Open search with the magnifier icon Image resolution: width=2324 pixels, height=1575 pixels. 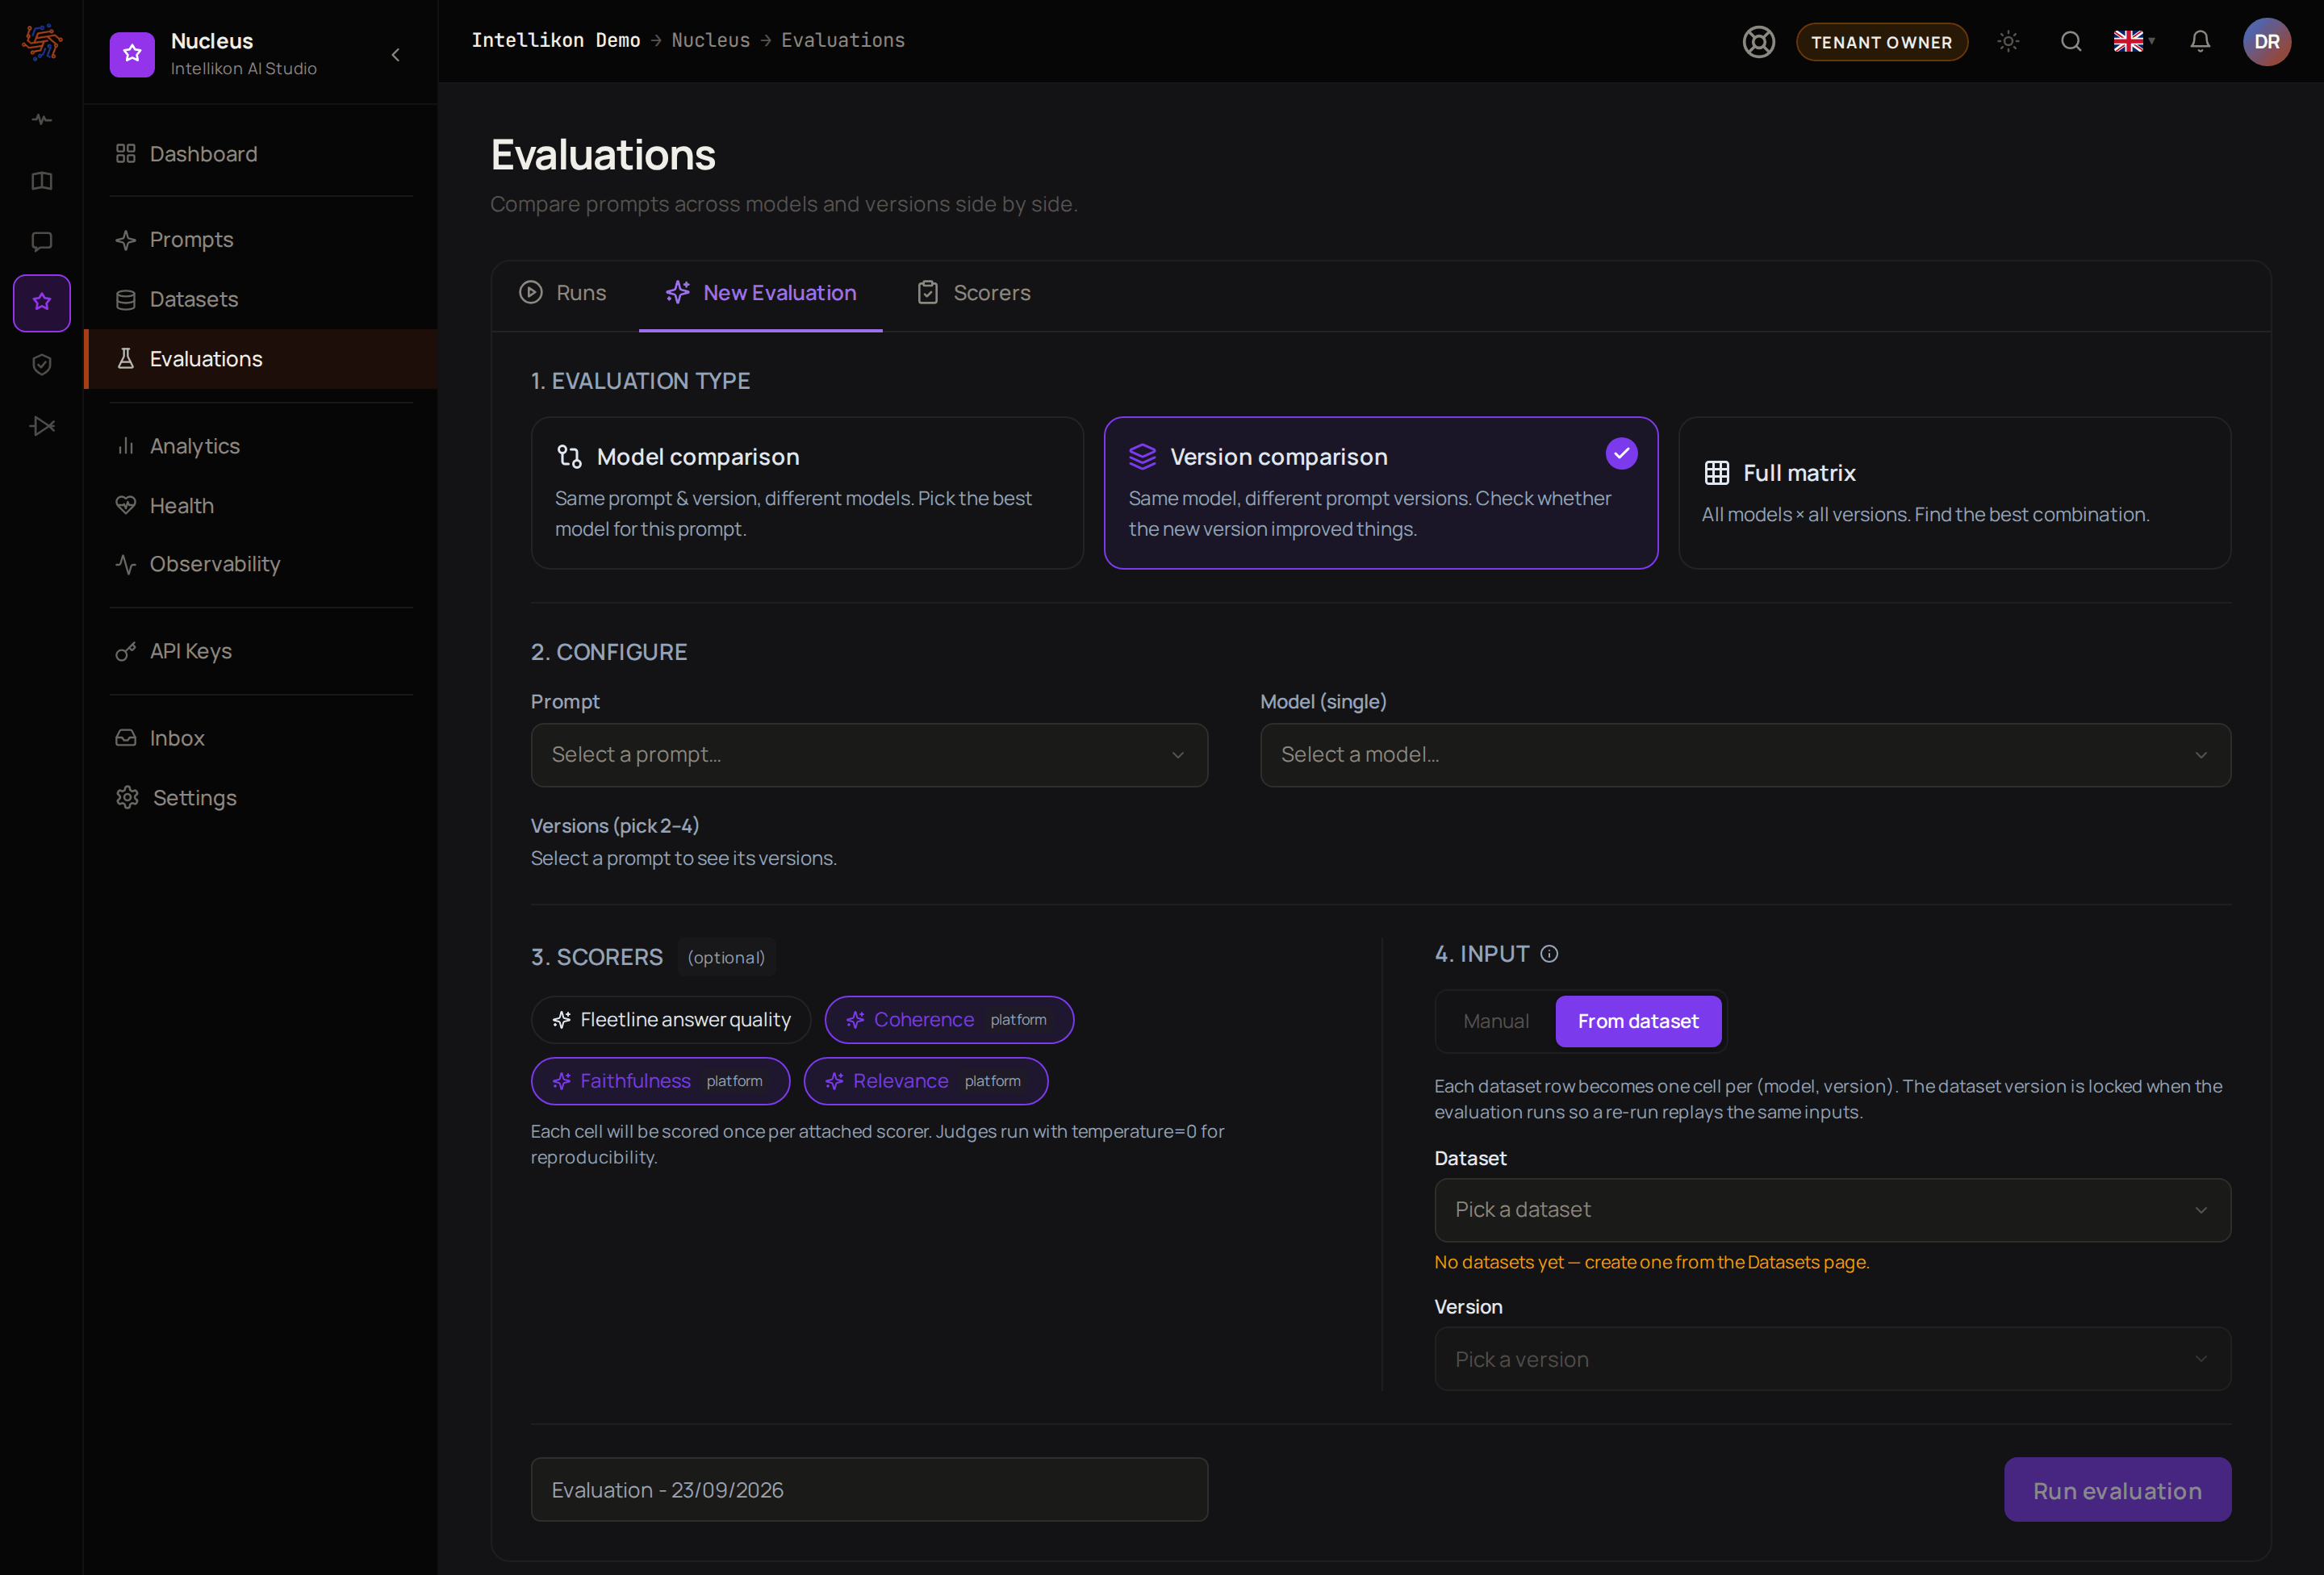(2071, 42)
